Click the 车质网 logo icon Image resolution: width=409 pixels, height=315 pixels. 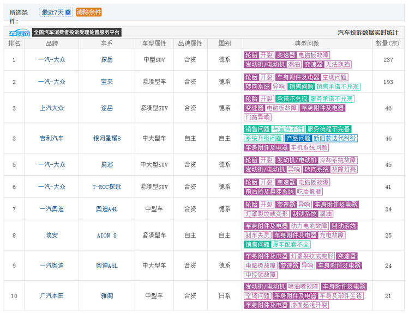click(x=19, y=33)
